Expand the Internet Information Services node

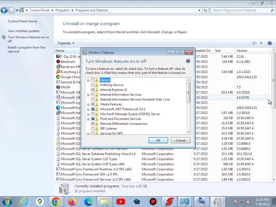pyautogui.click(x=88, y=95)
